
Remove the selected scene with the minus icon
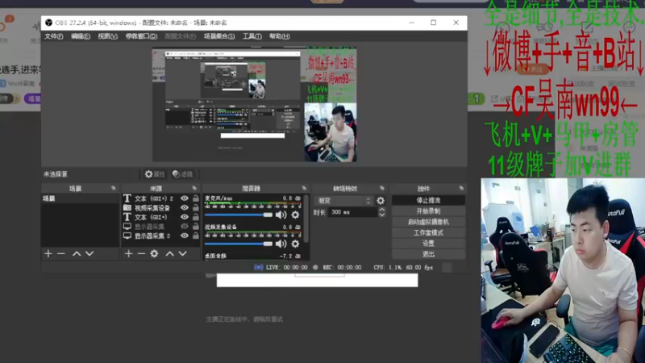(61, 253)
